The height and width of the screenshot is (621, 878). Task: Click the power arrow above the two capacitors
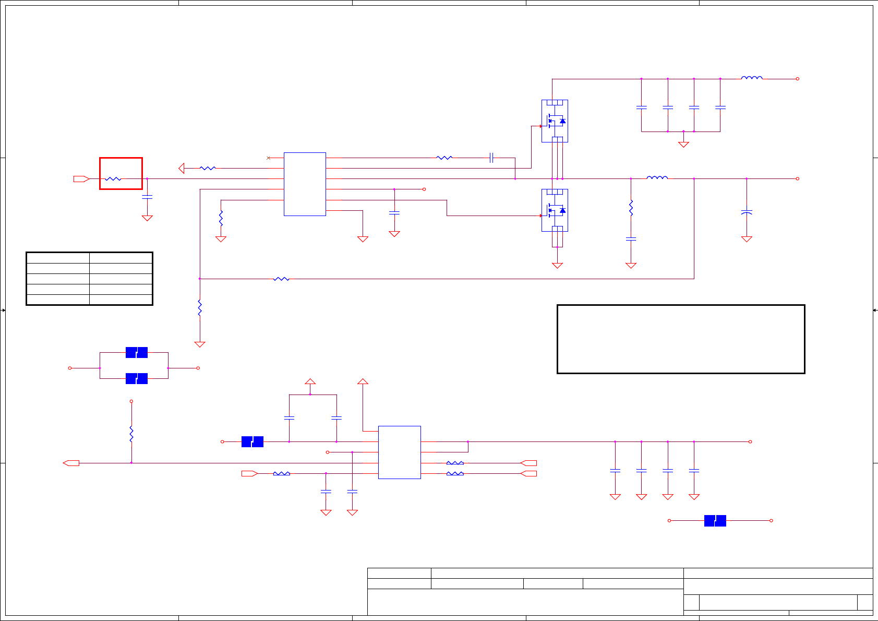click(310, 381)
